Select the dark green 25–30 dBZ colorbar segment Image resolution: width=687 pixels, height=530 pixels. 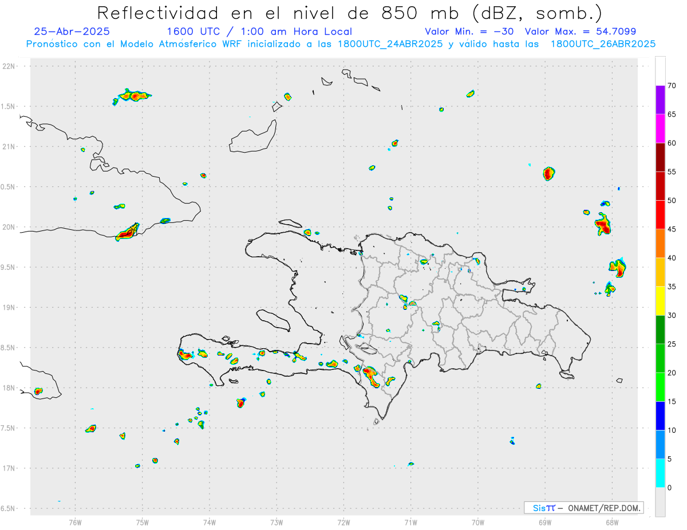coord(660,330)
